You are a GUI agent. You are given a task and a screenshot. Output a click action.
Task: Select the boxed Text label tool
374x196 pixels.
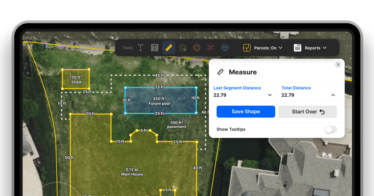pyautogui.click(x=155, y=48)
